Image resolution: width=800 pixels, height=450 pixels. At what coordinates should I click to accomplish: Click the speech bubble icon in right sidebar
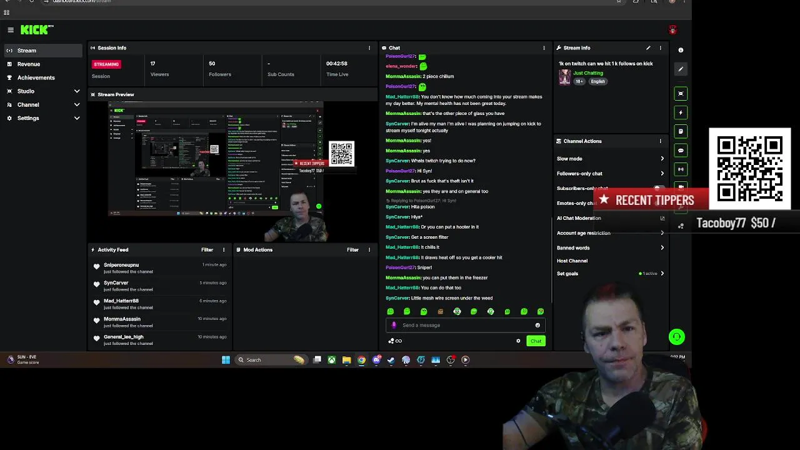tap(681, 150)
